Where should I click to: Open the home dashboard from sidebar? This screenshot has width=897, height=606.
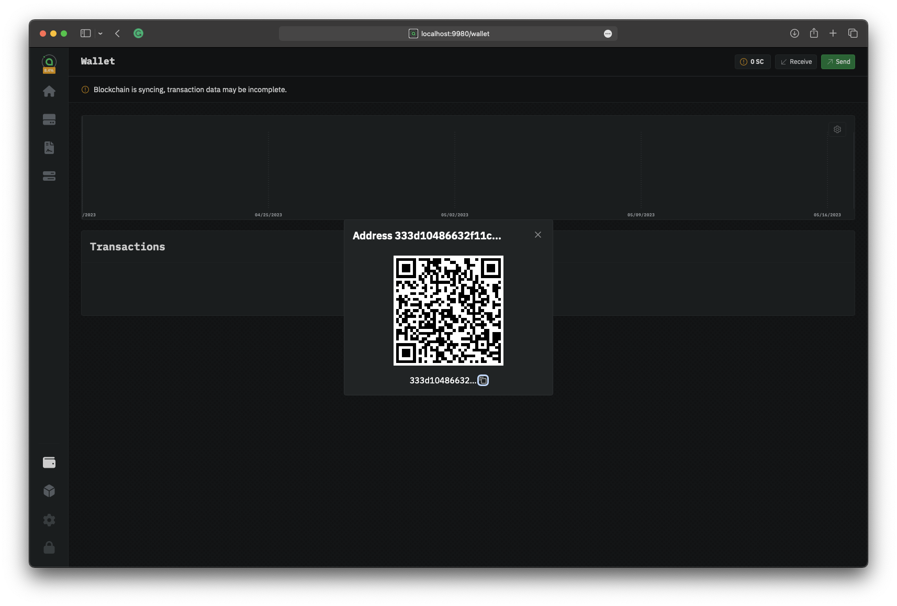coord(49,92)
